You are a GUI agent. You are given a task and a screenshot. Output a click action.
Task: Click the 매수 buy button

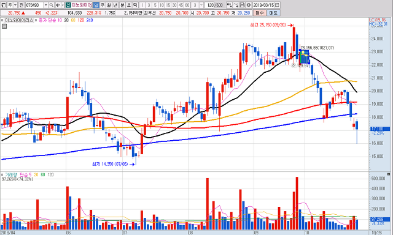pyautogui.click(x=260, y=13)
